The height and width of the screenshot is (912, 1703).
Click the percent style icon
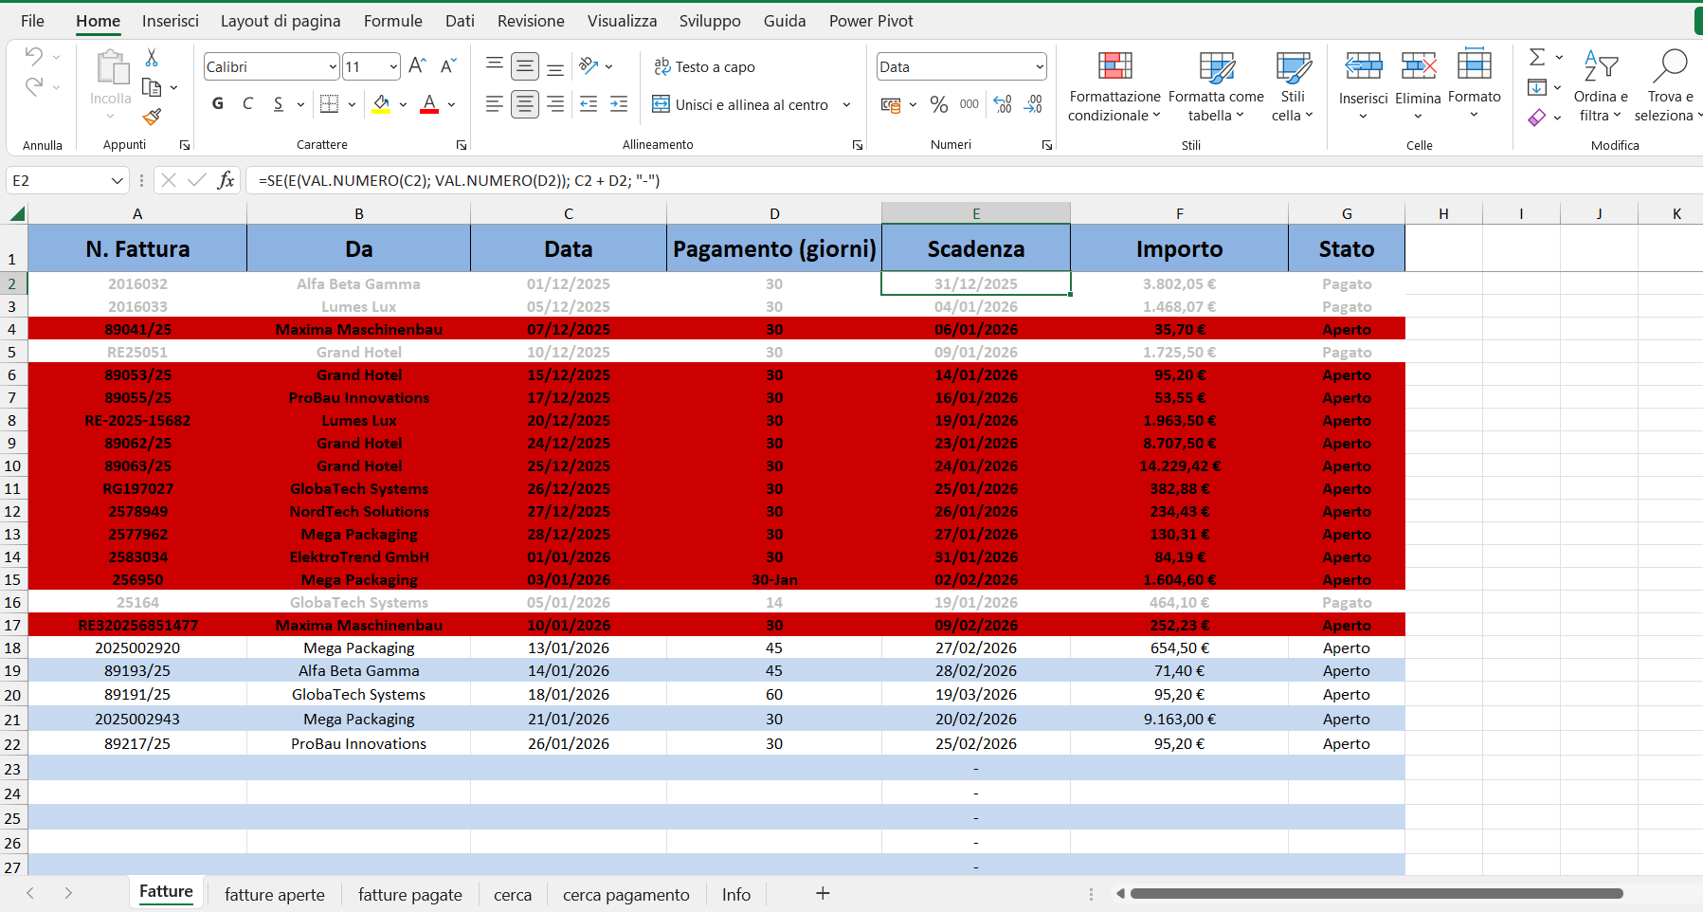938,104
